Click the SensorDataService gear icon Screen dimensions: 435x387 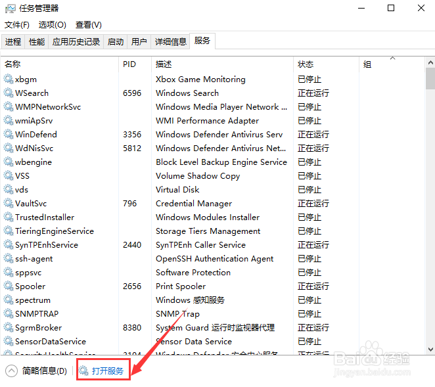point(9,341)
